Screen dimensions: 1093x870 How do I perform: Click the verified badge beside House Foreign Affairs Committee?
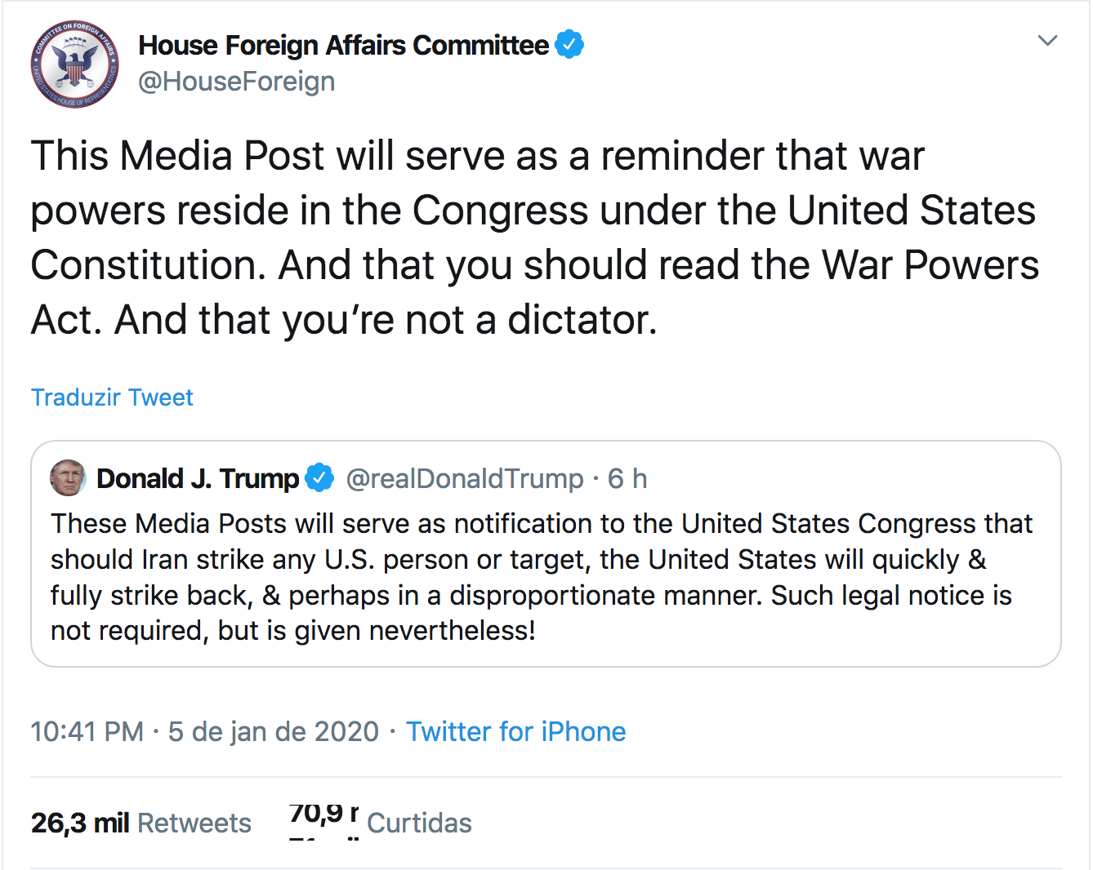[569, 44]
